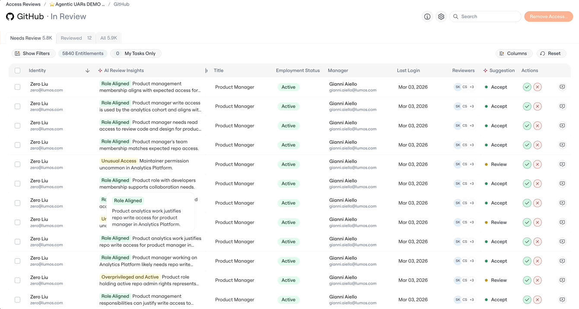
Task: Tick the 'Maintainer permission uncommon' row checkbox
Action: click(x=17, y=164)
